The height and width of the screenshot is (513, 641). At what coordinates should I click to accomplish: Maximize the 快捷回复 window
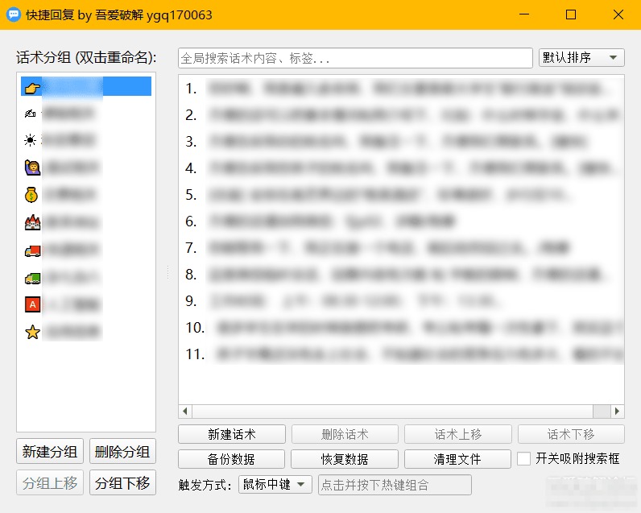[x=571, y=14]
